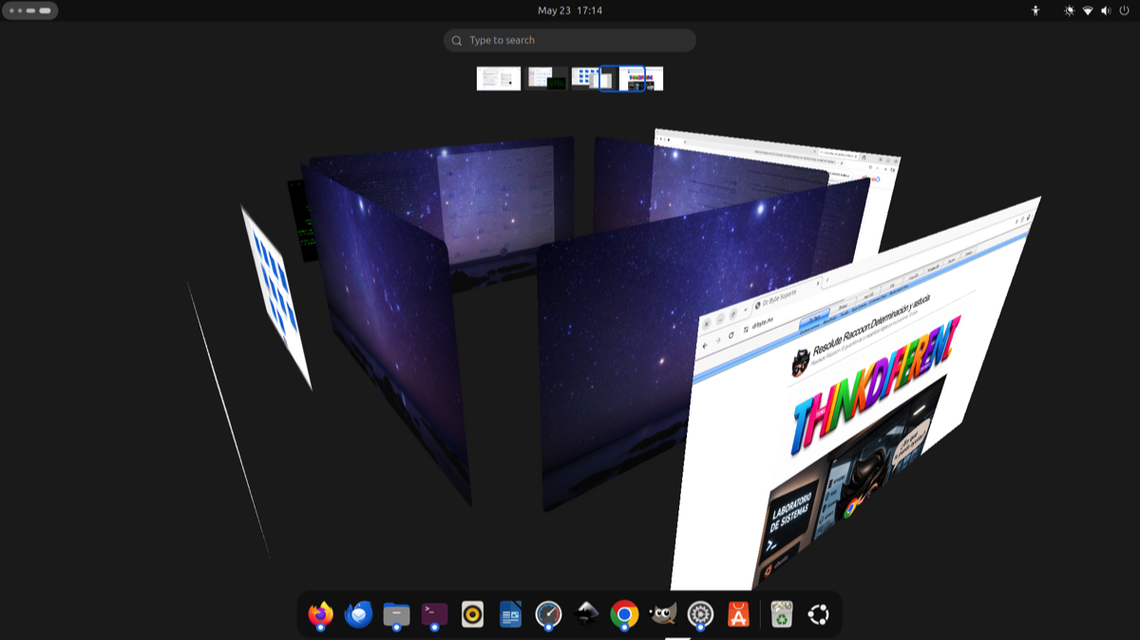
Task: Open Thunderbird mail from the dock
Action: coord(358,615)
